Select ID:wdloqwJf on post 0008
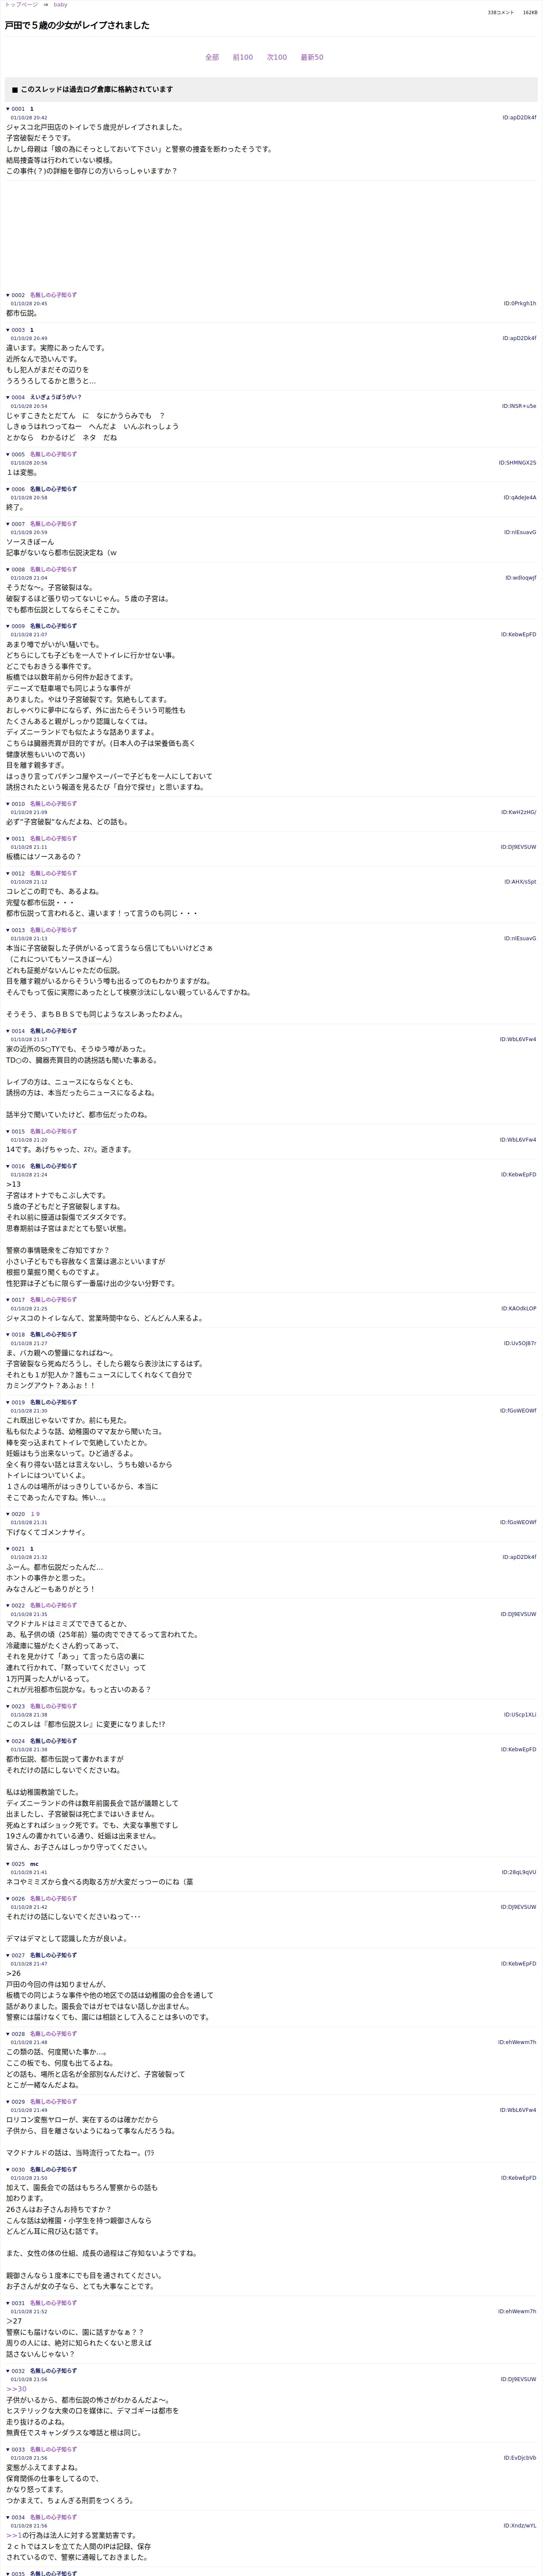 [x=521, y=578]
